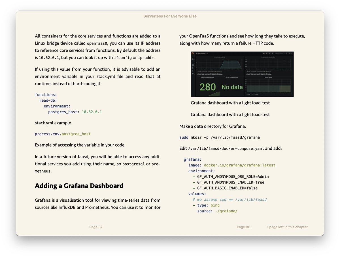Click the inline code 'ip addr'
The width and height of the screenshot is (340, 257).
(x=146, y=58)
